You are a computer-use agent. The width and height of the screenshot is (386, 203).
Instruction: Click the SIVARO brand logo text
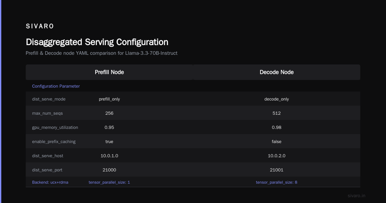click(x=40, y=26)
